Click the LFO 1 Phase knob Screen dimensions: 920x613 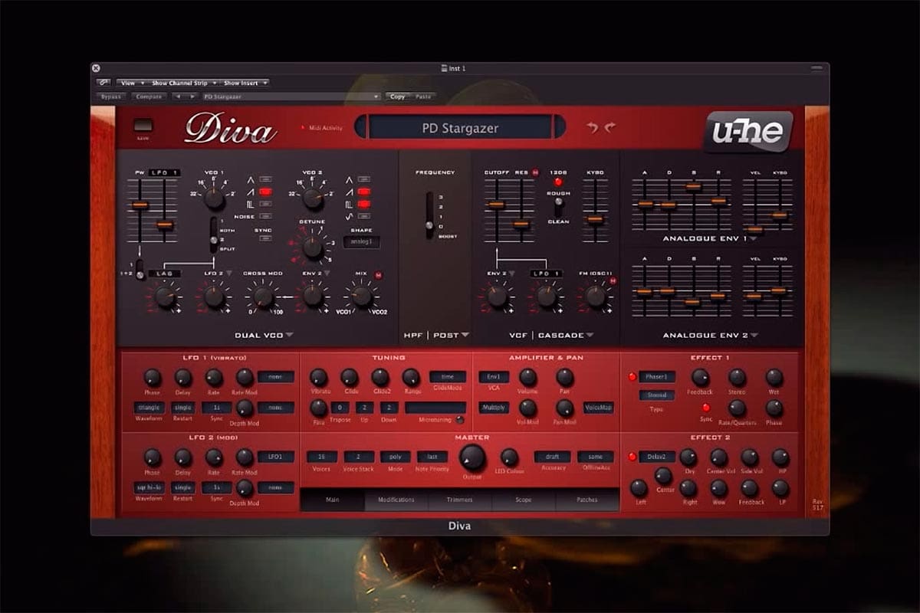153,377
